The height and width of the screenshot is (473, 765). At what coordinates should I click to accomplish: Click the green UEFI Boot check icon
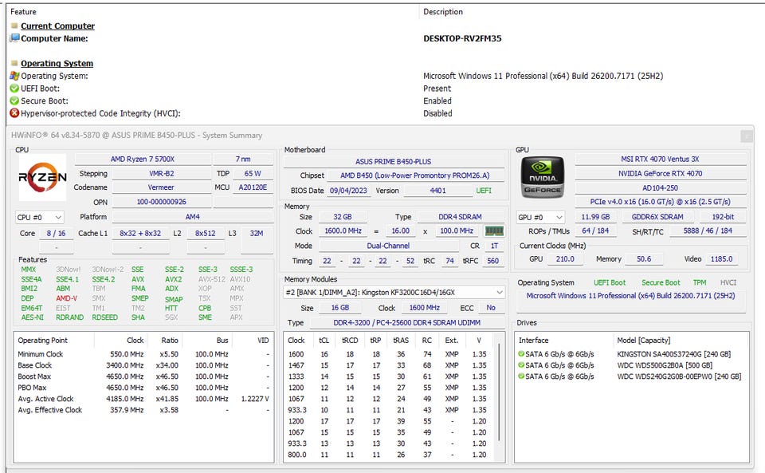coord(14,89)
